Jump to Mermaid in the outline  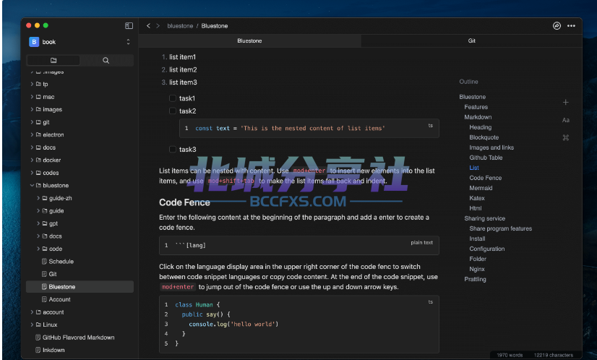point(481,188)
